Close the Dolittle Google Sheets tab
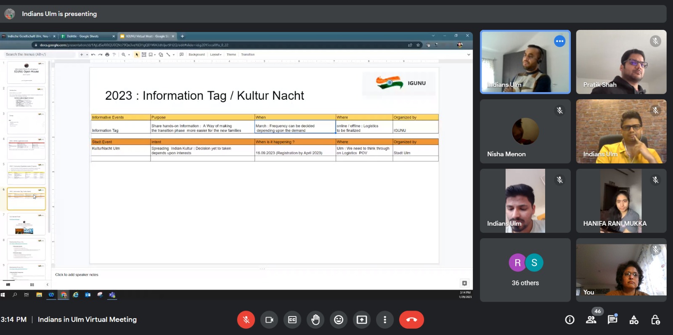673x335 pixels. (114, 36)
